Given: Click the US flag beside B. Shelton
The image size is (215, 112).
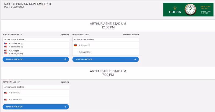Looking at the screenshot, I should pyautogui.click(x=6, y=100).
